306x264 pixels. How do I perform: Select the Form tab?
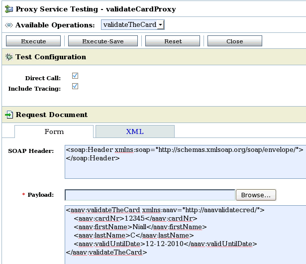point(54,132)
